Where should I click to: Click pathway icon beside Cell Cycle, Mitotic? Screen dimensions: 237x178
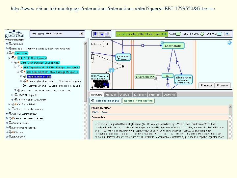tap(13, 104)
